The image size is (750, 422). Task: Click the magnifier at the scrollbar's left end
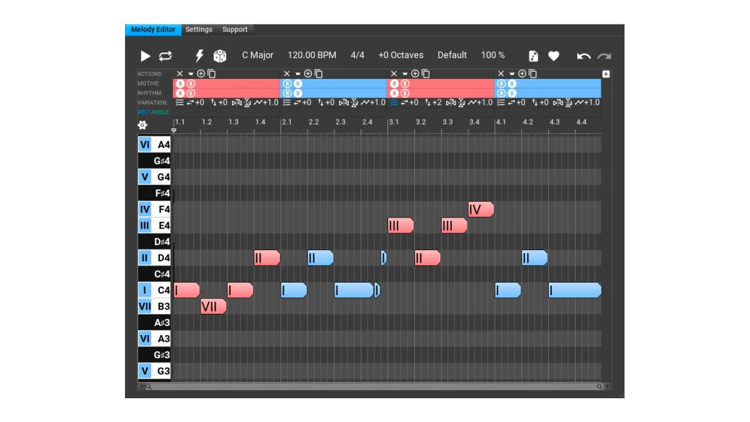click(x=149, y=387)
